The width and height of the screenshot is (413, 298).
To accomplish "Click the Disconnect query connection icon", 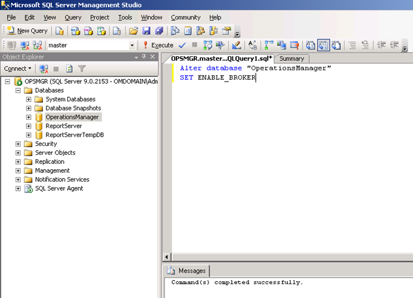I will tap(25, 45).
